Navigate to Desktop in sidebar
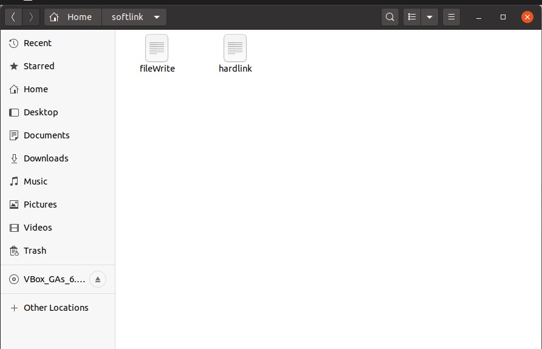The image size is (542, 349). (41, 112)
